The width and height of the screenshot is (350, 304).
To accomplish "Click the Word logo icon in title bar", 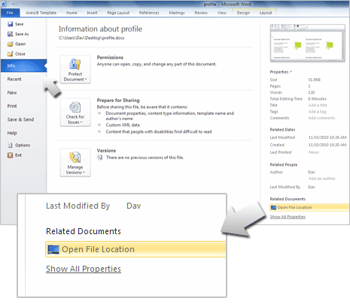I will pos(4,4).
